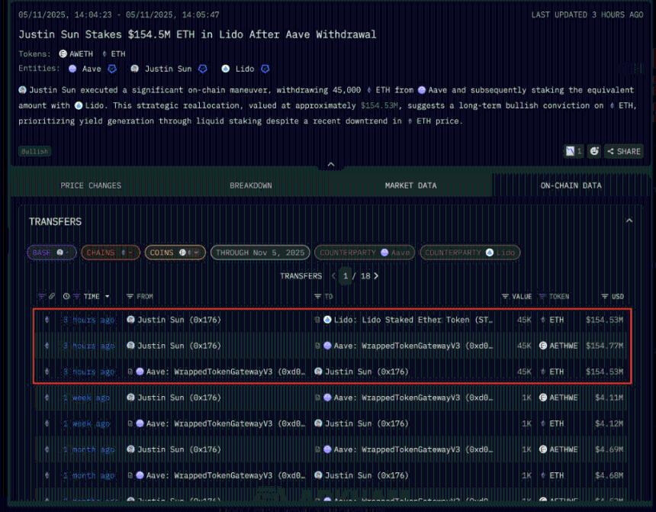Collapse the TRANSFERS section chevron
This screenshot has height=512, width=656.
[629, 221]
